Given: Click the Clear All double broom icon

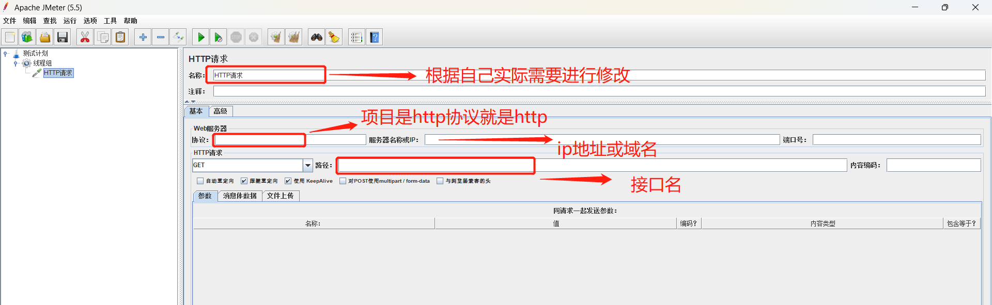Looking at the screenshot, I should click(x=294, y=37).
